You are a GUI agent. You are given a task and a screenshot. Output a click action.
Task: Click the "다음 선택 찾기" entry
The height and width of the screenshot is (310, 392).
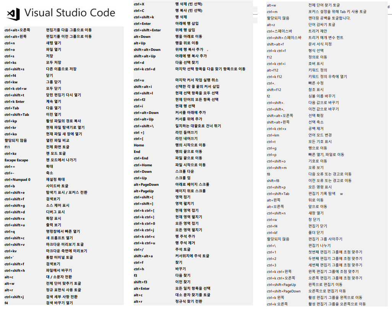pyautogui.click(x=187, y=62)
